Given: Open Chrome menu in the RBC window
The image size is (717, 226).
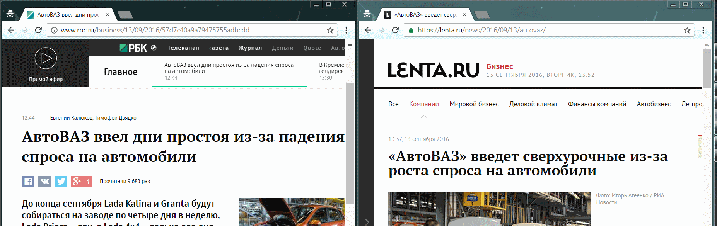Looking at the screenshot, I should coord(346,30).
